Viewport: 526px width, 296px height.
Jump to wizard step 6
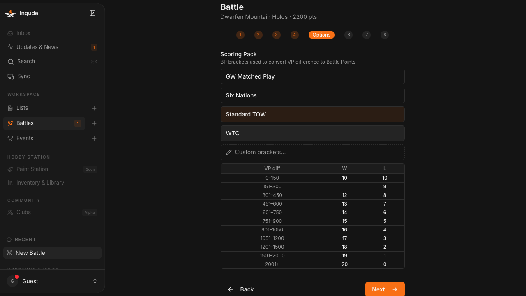tap(348, 35)
